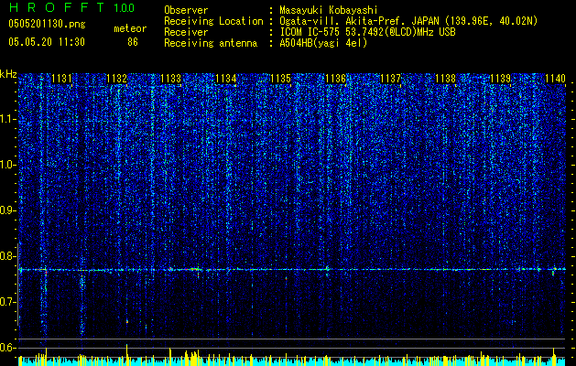Click the 0.6 kHz axis label
The image size is (576, 366).
click(8, 348)
